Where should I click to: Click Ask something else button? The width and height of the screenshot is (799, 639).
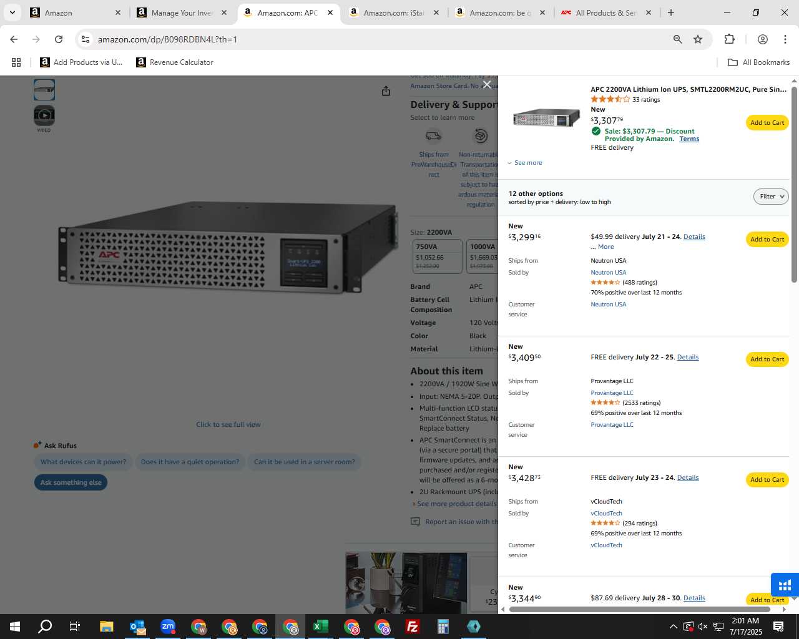(x=71, y=482)
